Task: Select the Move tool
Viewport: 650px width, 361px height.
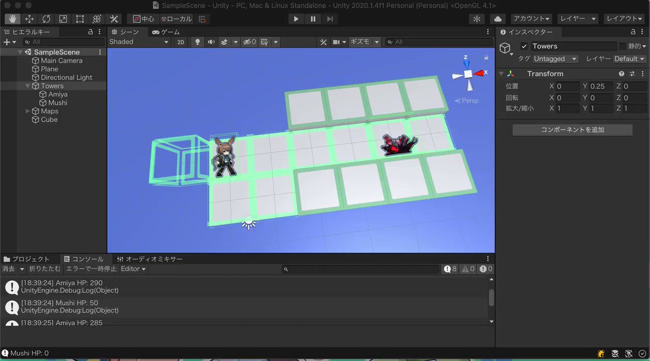Action: pos(29,19)
